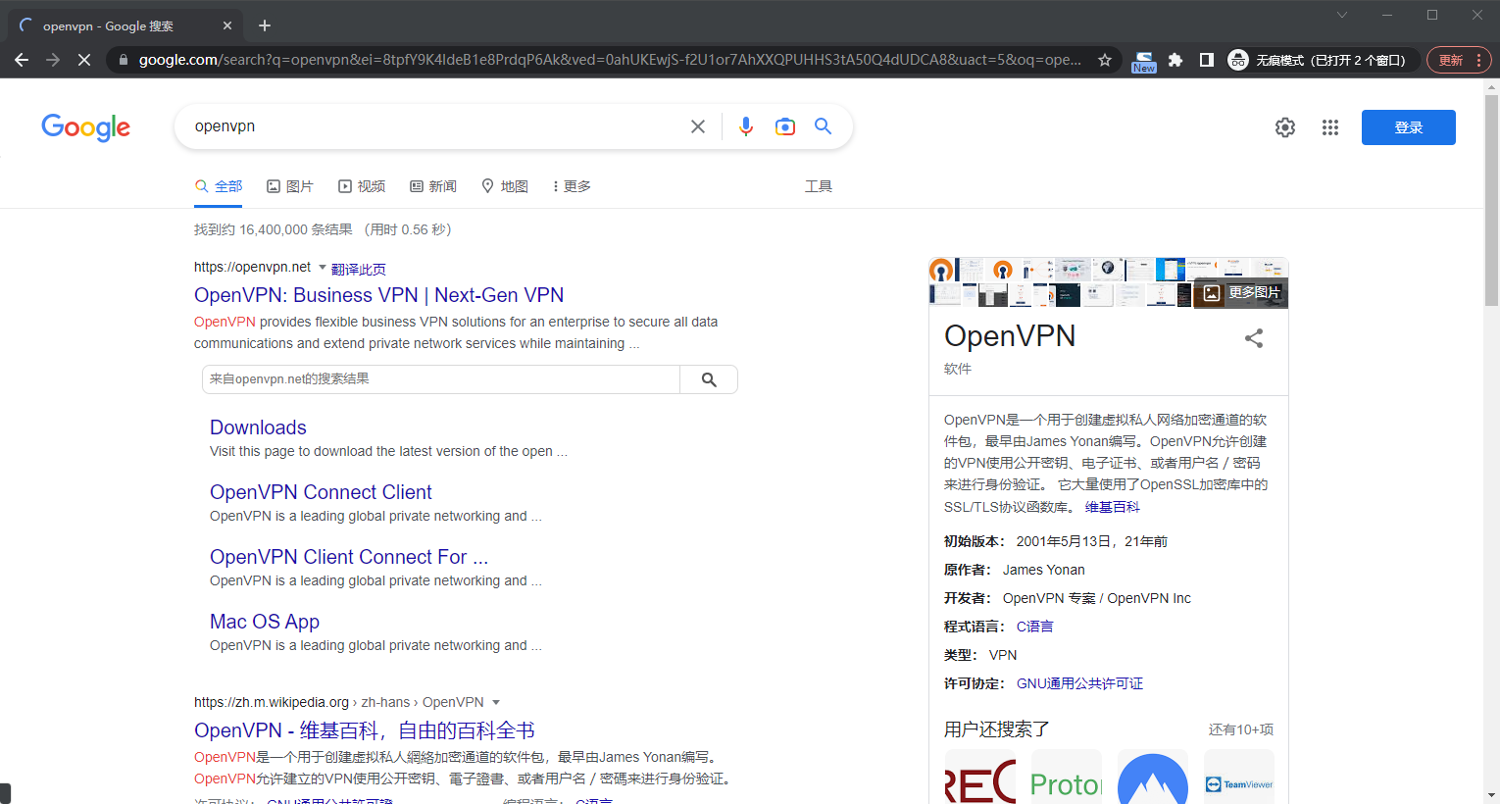Open the Mac OS App sitelink
Screen dimensions: 1500x804
click(265, 622)
